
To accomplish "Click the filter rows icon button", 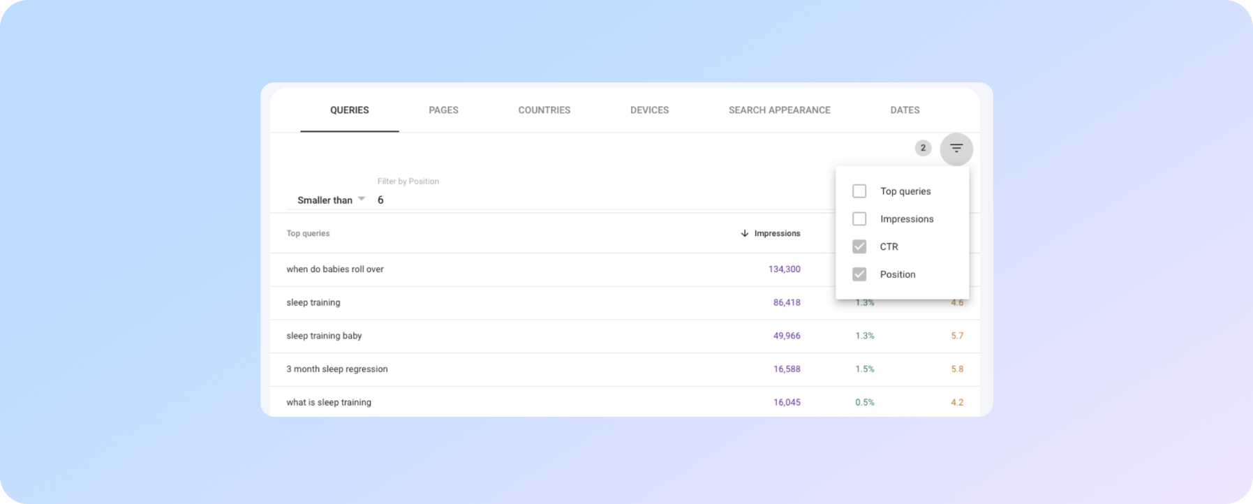I will (x=956, y=148).
